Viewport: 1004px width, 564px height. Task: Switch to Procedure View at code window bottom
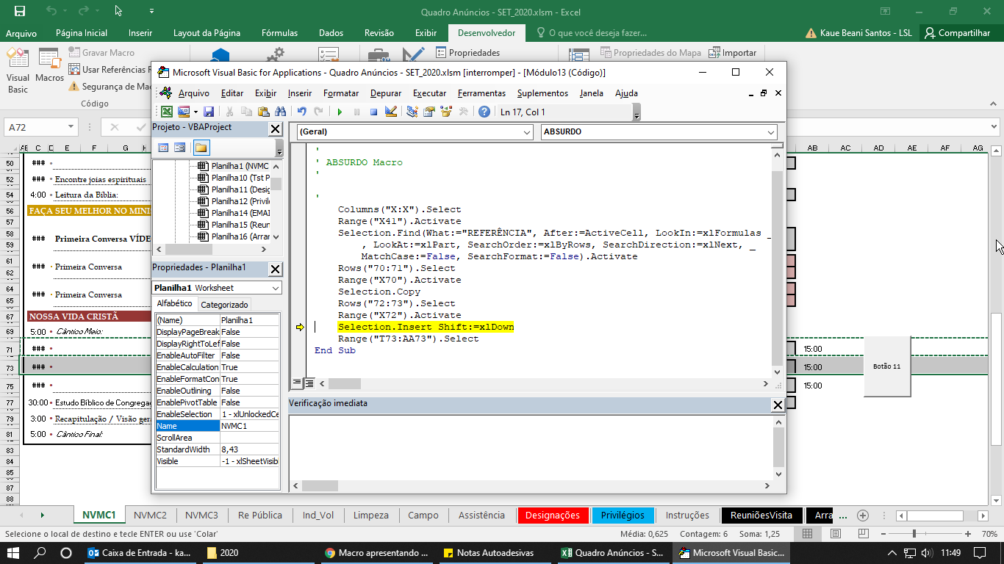[x=298, y=383]
